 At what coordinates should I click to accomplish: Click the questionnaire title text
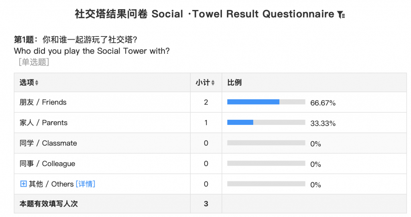204,14
